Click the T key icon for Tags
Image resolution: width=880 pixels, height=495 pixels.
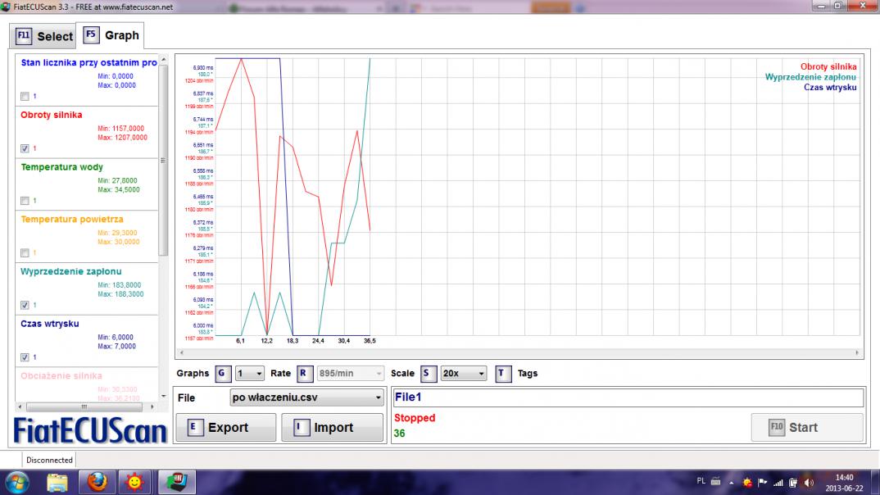pos(503,373)
